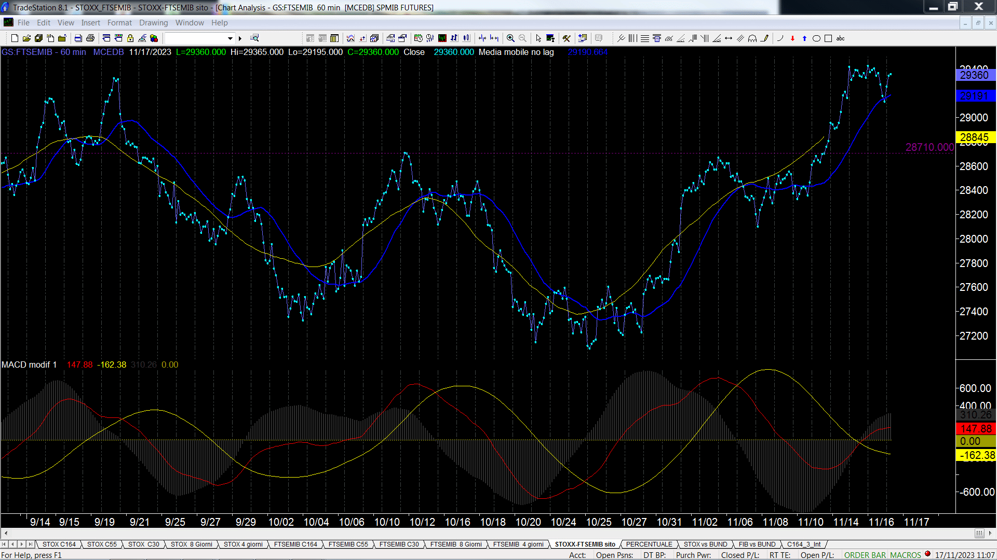Select the rectangle drawing tool

coord(828,38)
